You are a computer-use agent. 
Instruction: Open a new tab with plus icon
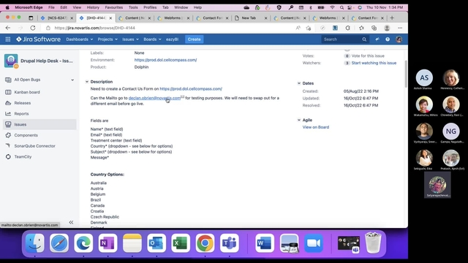[x=392, y=18]
